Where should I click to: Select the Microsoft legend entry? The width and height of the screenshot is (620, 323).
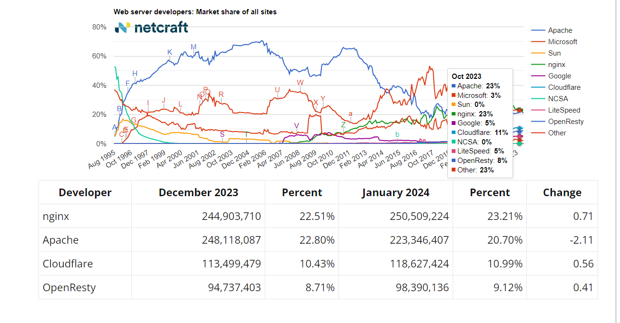click(554, 42)
